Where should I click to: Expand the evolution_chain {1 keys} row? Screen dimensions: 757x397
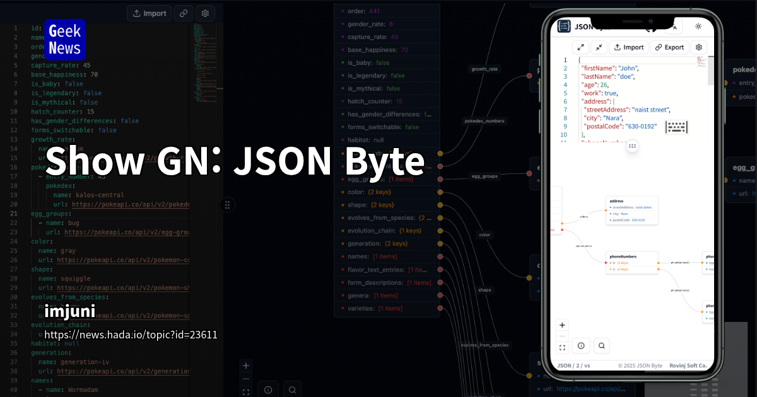[x=385, y=231]
